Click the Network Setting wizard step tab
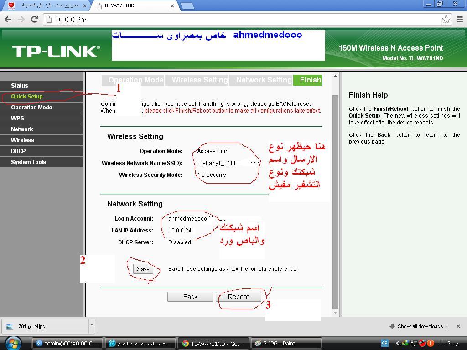467x350 pixels. click(261, 80)
